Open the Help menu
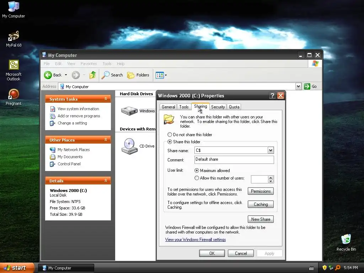The image size is (364, 273). tap(121, 64)
